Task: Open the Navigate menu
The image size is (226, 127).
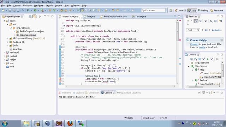Action: pyautogui.click(x=38, y=6)
